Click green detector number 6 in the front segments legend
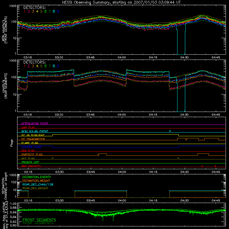229x229 pixels. click(46, 11)
